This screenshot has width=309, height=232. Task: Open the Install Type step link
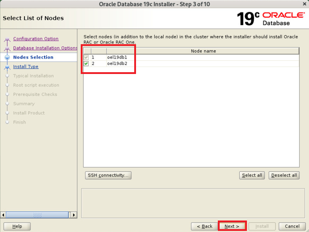26,66
